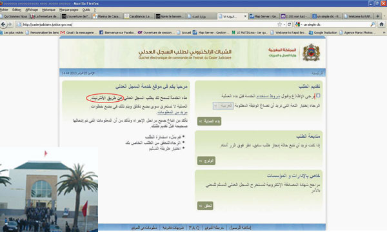
Task: Expand the search engine selector dropdown
Action: click(299, 24)
